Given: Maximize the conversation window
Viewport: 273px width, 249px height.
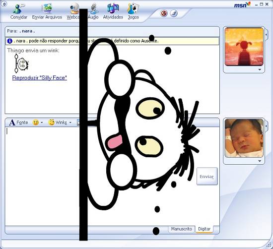Looking at the screenshot, I should tap(261, 4).
